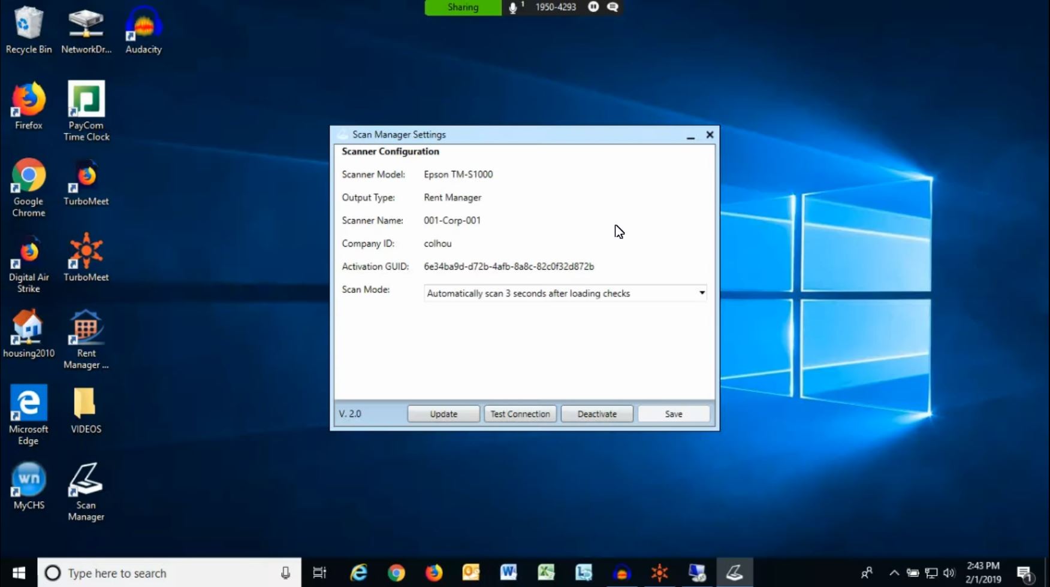Open PayCom Time Clock shortcut

pyautogui.click(x=86, y=111)
